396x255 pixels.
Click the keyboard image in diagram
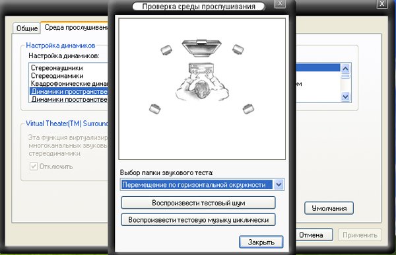pyautogui.click(x=201, y=68)
